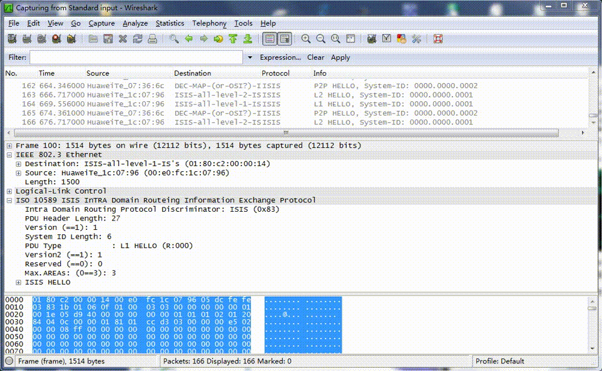Open Wireshark preferences from the toolbar
Viewport: 602px width, 371px height.
coord(417,39)
